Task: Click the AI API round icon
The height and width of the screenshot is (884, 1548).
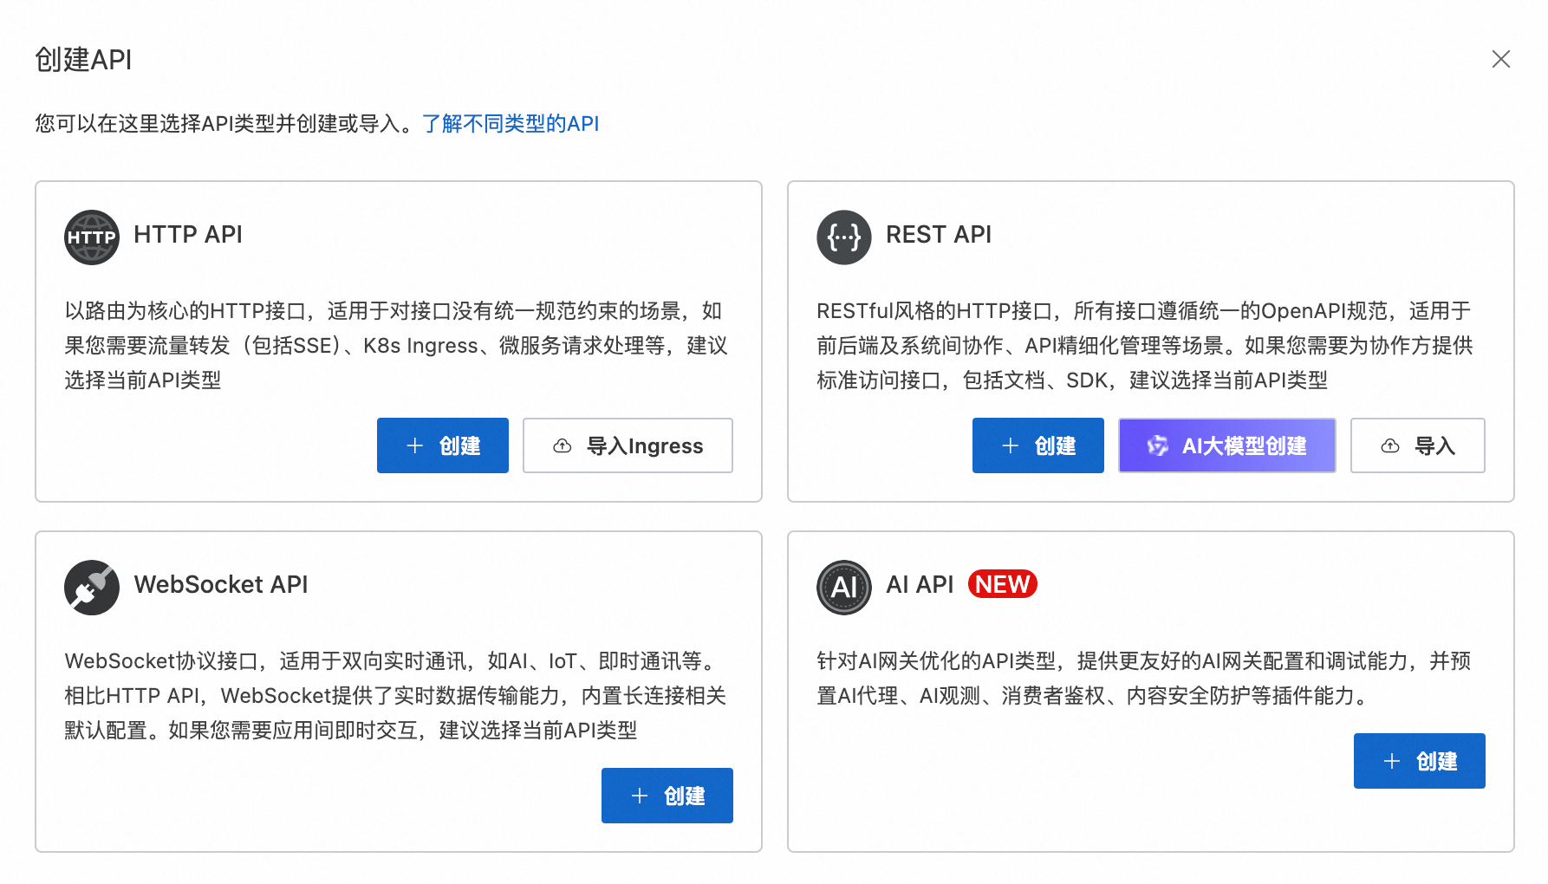Action: (x=843, y=587)
